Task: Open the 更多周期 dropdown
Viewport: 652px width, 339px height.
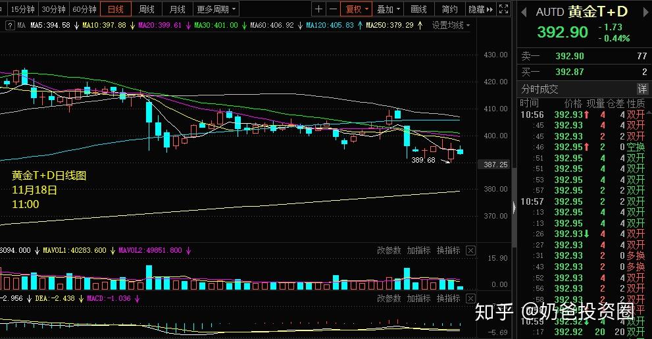Action: (x=216, y=9)
